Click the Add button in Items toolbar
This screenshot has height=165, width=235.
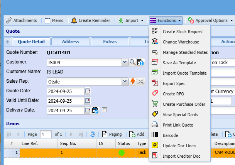137,134
